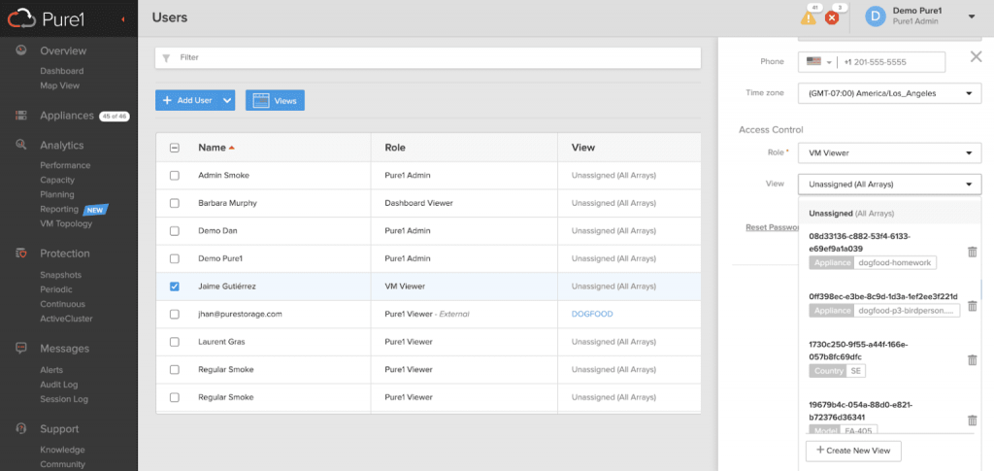This screenshot has height=471, width=994.
Task: Click the filter funnel icon
Action: click(166, 57)
